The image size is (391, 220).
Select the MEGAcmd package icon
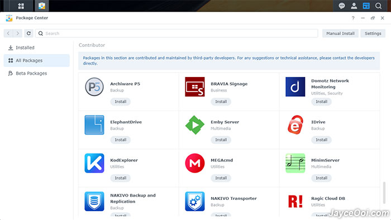coord(195,163)
